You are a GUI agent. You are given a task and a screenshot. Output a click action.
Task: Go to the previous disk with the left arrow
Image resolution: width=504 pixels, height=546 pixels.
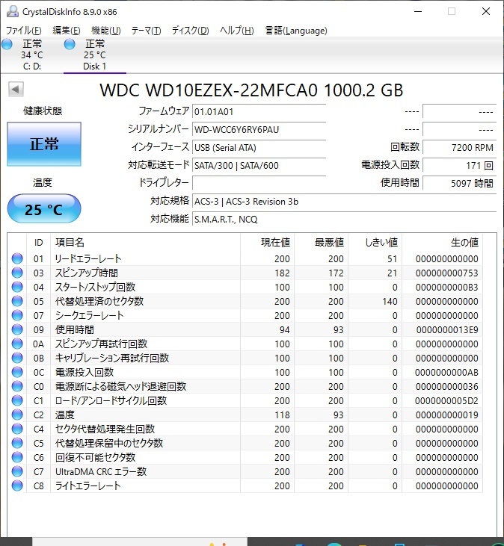click(x=16, y=89)
